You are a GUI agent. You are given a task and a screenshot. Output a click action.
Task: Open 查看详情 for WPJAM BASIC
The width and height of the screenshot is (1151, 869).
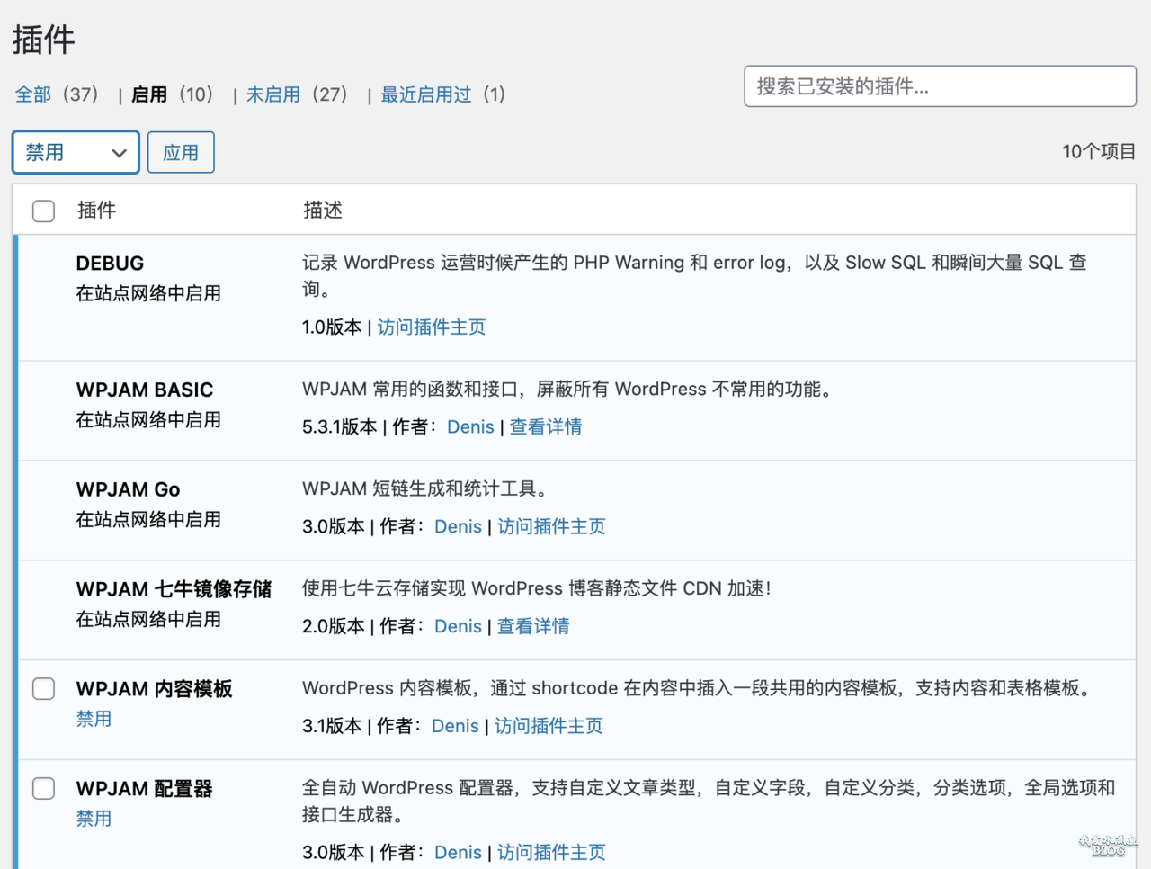546,426
